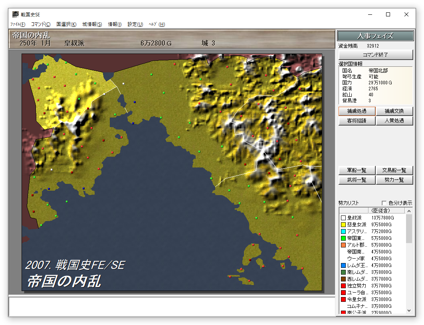Enable the 色分け表示 checkbox

[384, 203]
